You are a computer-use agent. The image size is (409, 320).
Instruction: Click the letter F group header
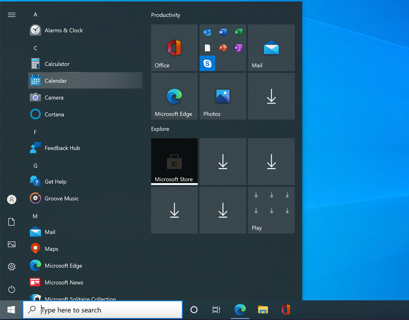point(35,132)
